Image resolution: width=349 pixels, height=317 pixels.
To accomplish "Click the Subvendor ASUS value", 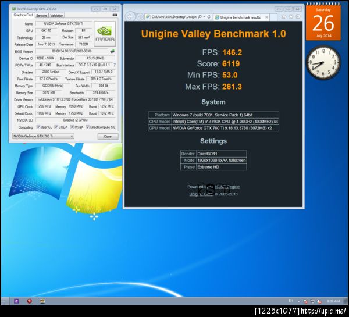I will [x=95, y=58].
